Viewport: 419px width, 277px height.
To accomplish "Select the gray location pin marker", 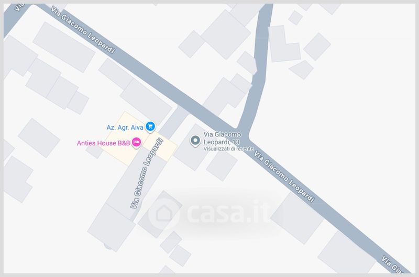I will (195, 141).
